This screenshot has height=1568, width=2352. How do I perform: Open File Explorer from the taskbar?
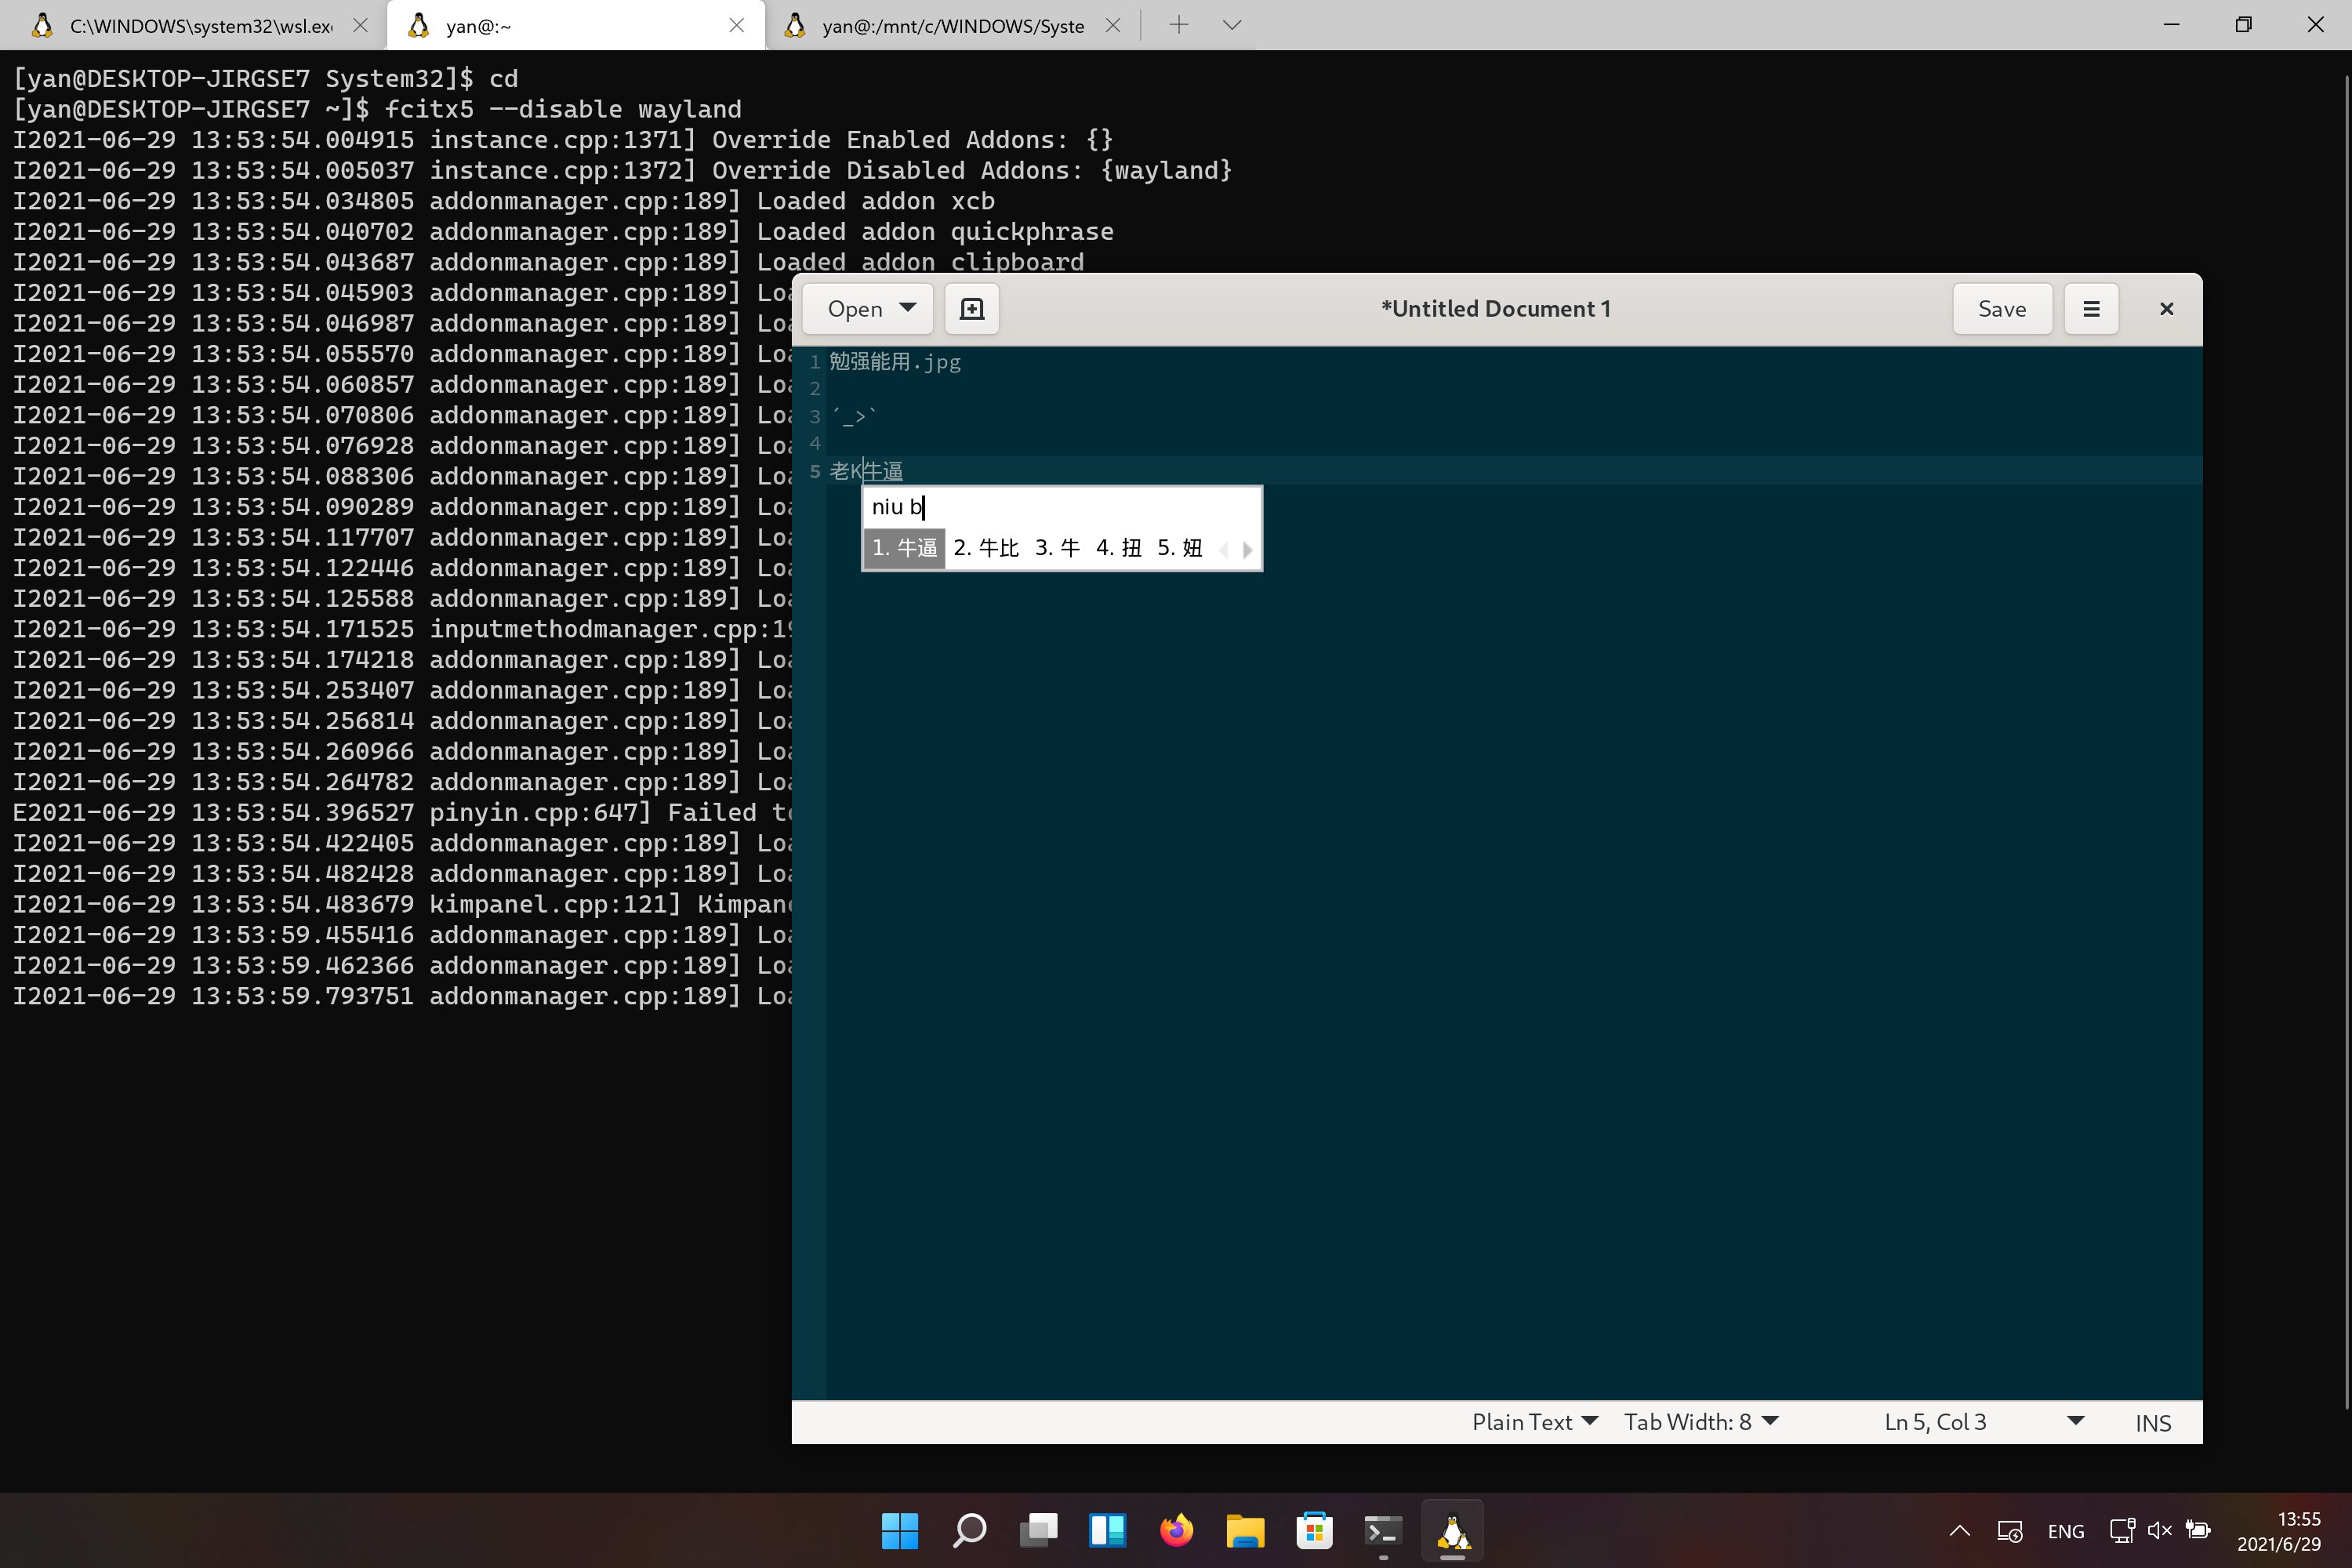tap(1245, 1531)
